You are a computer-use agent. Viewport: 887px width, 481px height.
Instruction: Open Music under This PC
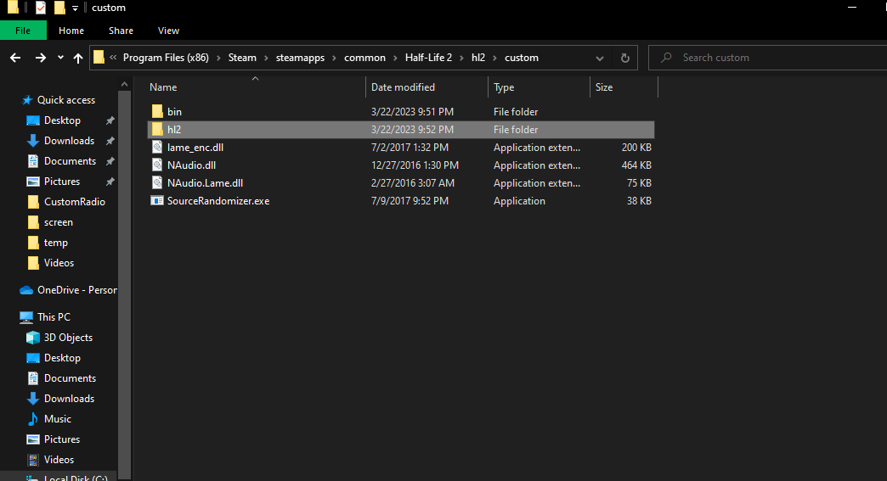click(x=58, y=418)
